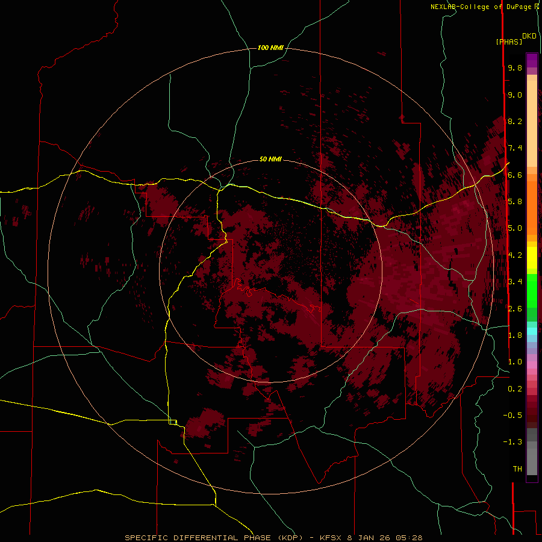Click the 5.8 legend value
This screenshot has height=542, width=542.
515,202
